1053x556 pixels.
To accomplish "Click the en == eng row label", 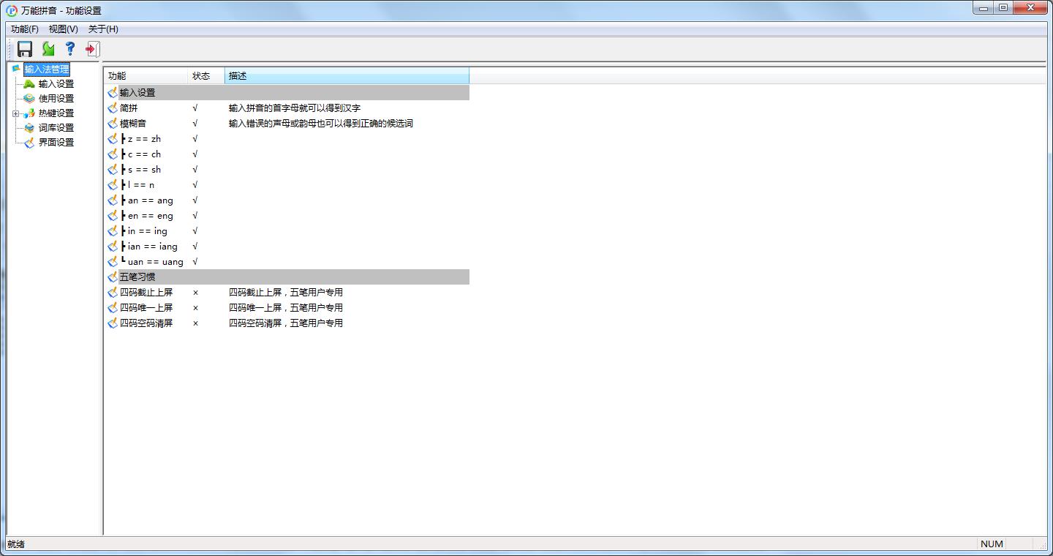I will [x=148, y=216].
